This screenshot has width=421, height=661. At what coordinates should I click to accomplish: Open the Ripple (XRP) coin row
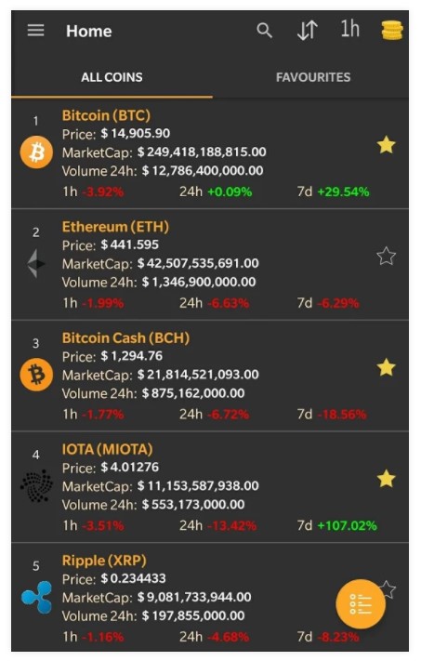(x=210, y=598)
